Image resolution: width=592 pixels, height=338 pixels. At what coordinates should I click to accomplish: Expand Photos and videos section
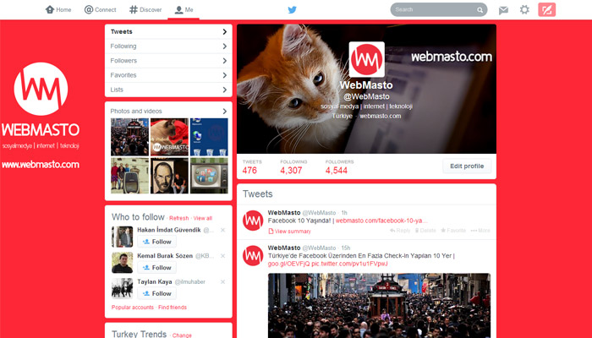(168, 111)
